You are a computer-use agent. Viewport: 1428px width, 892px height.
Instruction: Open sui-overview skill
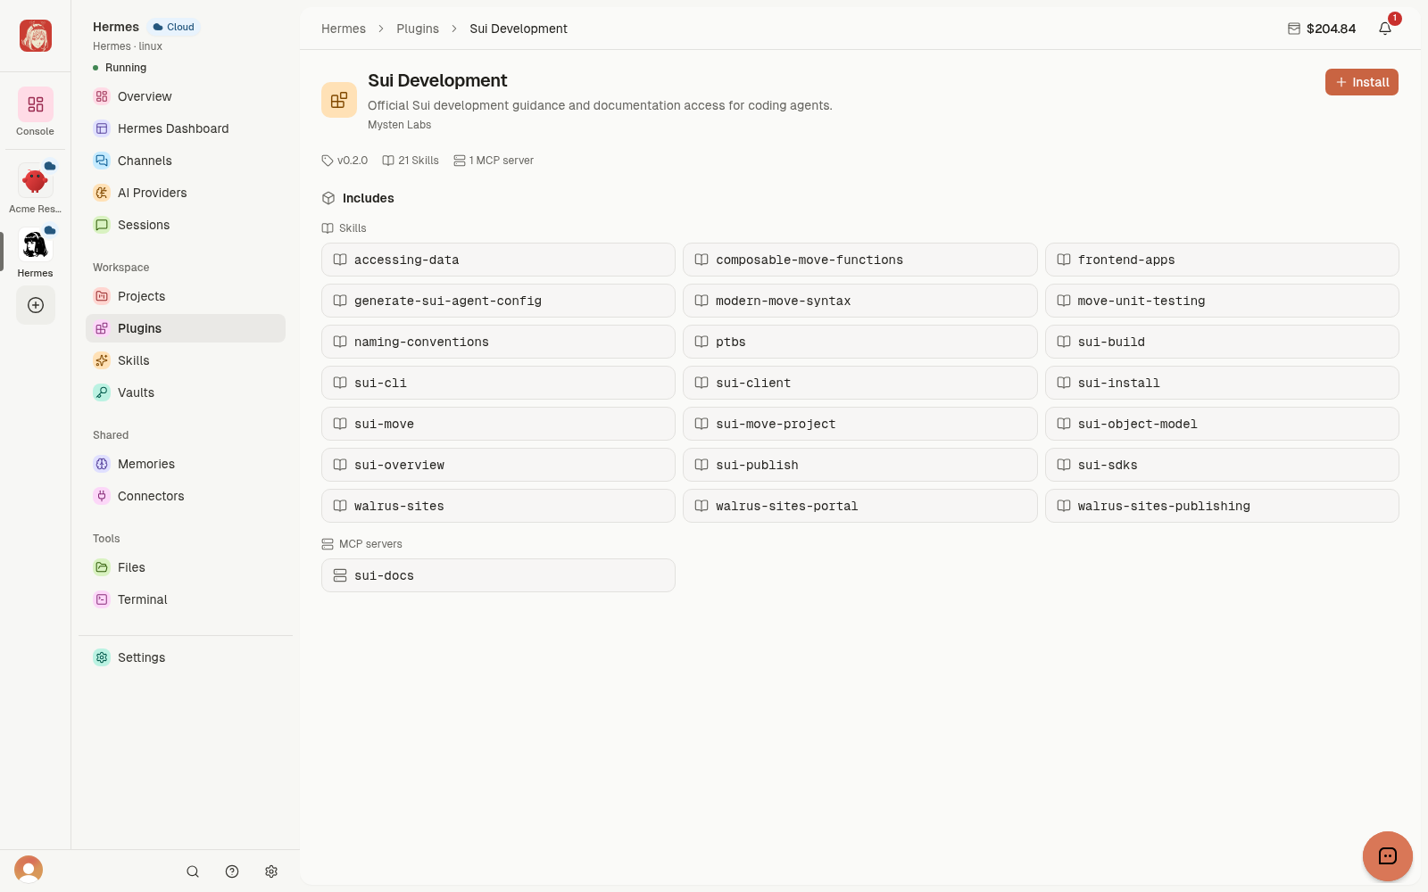tap(498, 465)
